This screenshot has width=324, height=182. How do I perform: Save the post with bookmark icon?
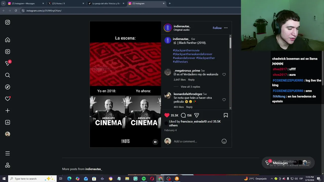(226, 115)
